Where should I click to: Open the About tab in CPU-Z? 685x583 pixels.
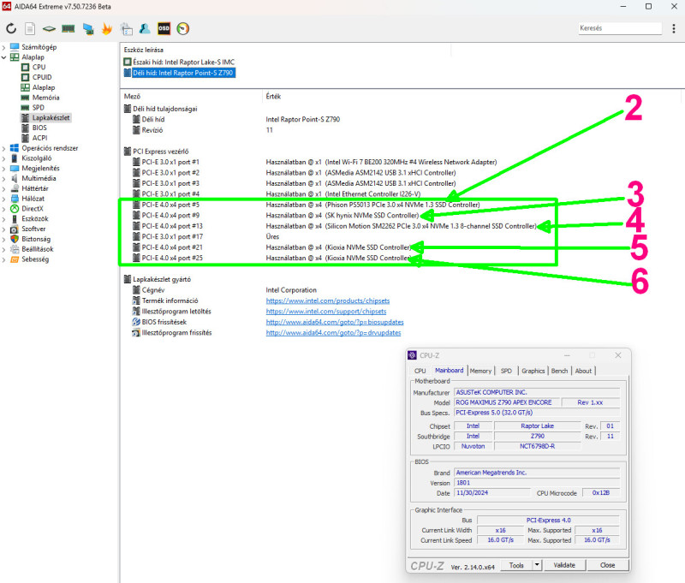[583, 371]
